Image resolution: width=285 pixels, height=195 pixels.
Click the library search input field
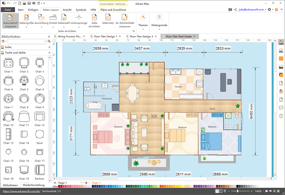(x=26, y=42)
